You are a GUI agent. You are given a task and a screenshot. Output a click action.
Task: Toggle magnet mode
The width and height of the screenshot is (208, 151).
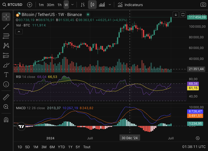[6, 120]
